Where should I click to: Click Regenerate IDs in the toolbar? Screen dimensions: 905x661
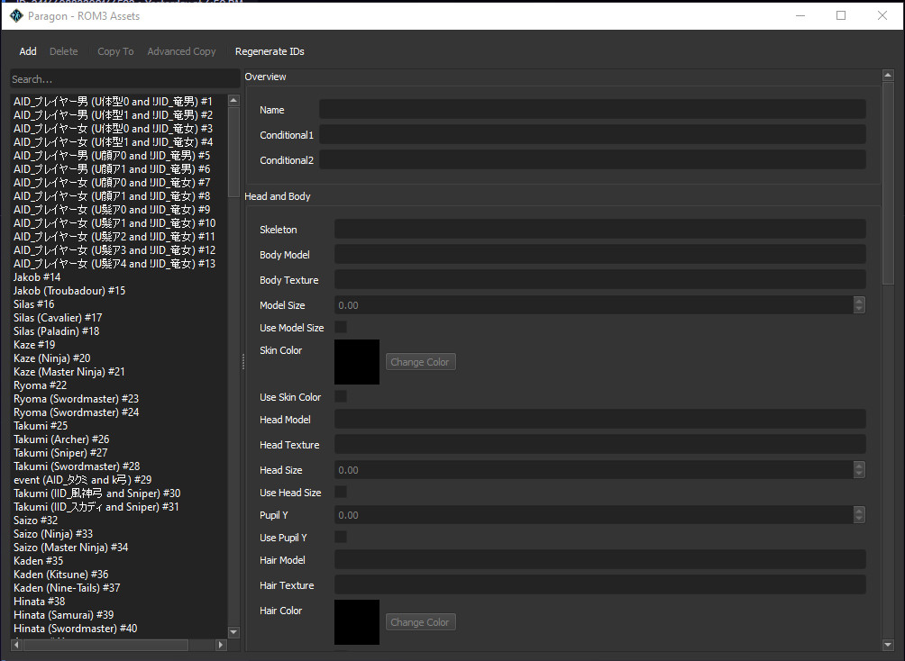click(x=270, y=51)
